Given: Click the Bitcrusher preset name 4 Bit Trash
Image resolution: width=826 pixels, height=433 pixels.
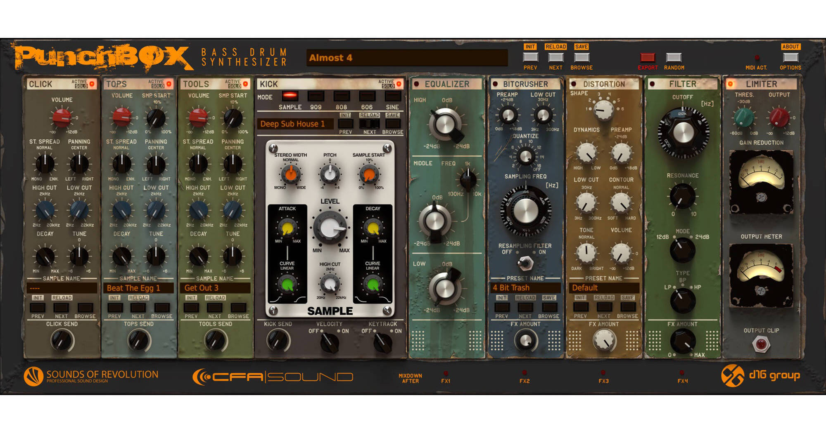Looking at the screenshot, I should 525,288.
